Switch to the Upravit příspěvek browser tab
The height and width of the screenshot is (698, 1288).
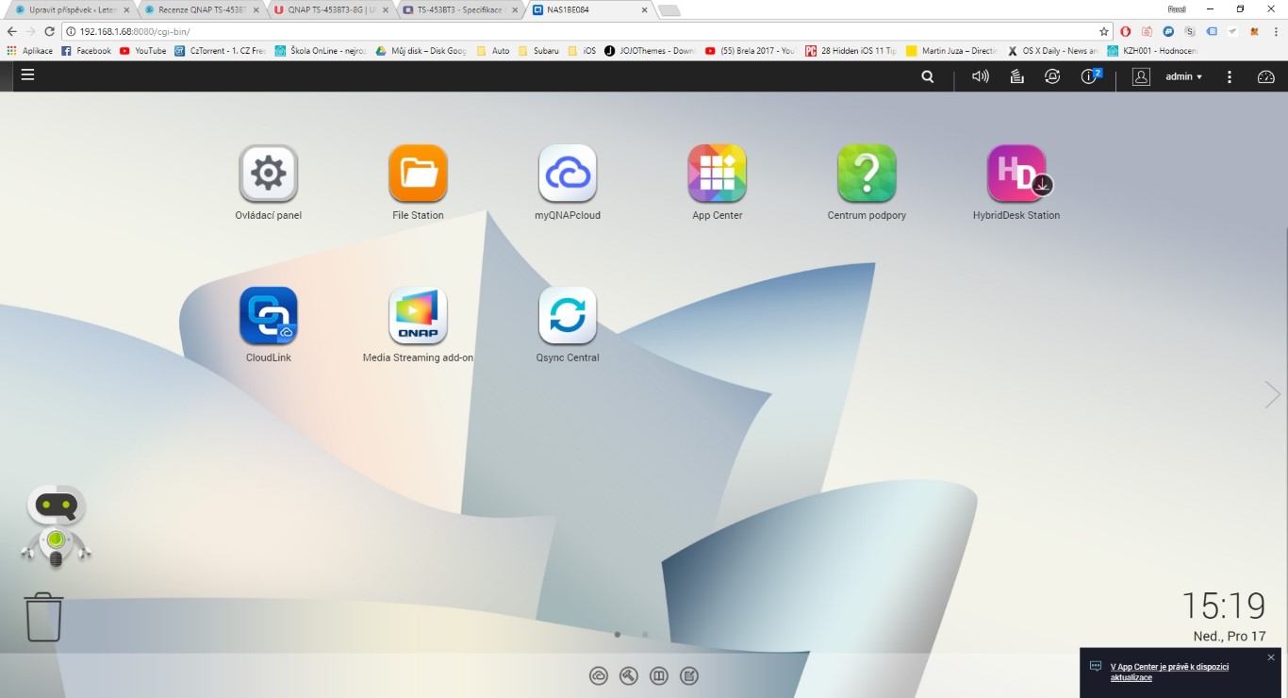click(73, 9)
